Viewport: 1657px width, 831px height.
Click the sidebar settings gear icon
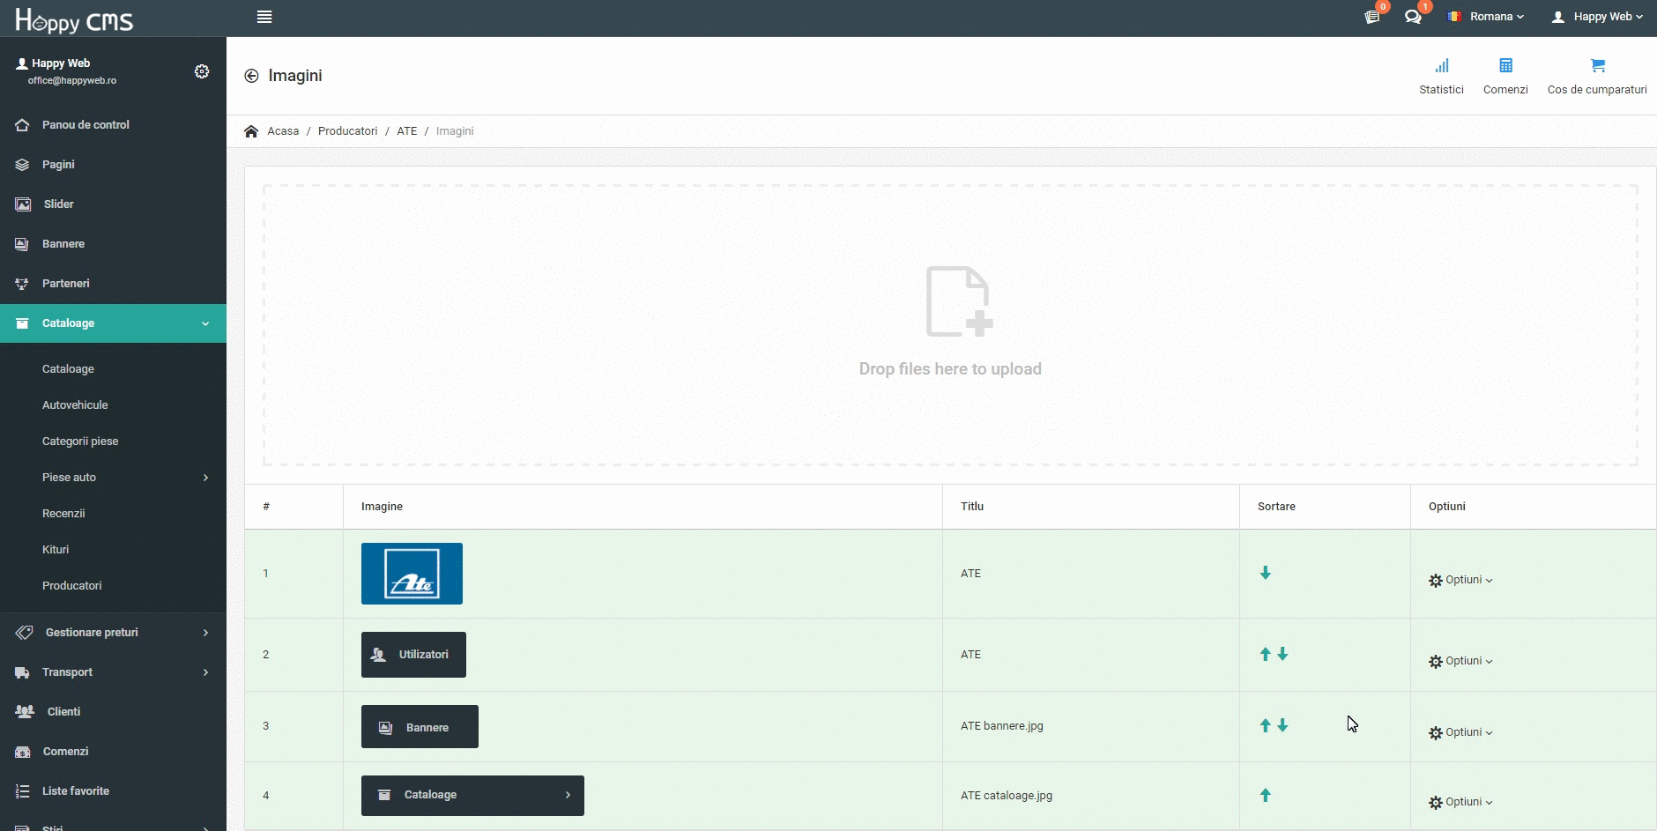(x=202, y=71)
